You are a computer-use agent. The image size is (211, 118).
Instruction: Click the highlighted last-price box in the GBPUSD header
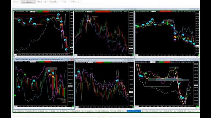[89, 12]
